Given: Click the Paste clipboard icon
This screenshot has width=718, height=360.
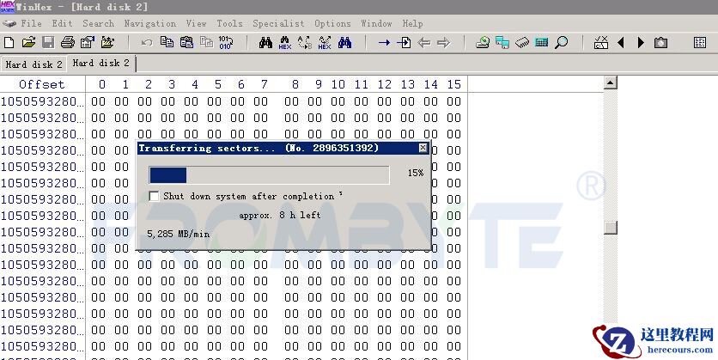Looking at the screenshot, I should (186, 42).
